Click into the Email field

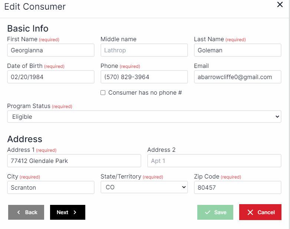coord(237,77)
